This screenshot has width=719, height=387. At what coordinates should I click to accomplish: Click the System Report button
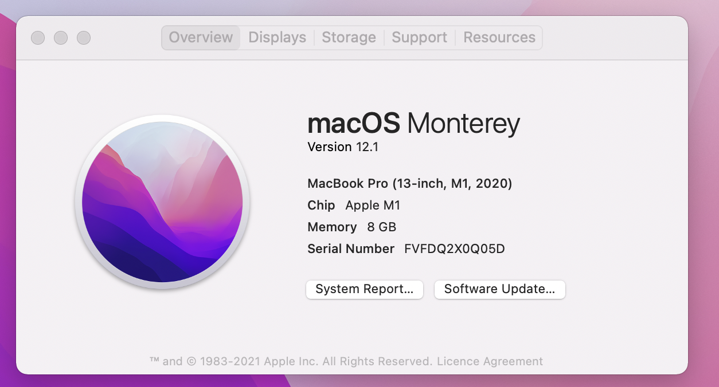(x=365, y=289)
